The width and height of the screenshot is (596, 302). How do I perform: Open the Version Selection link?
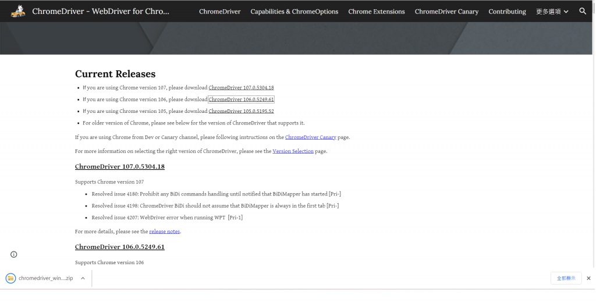click(x=293, y=151)
